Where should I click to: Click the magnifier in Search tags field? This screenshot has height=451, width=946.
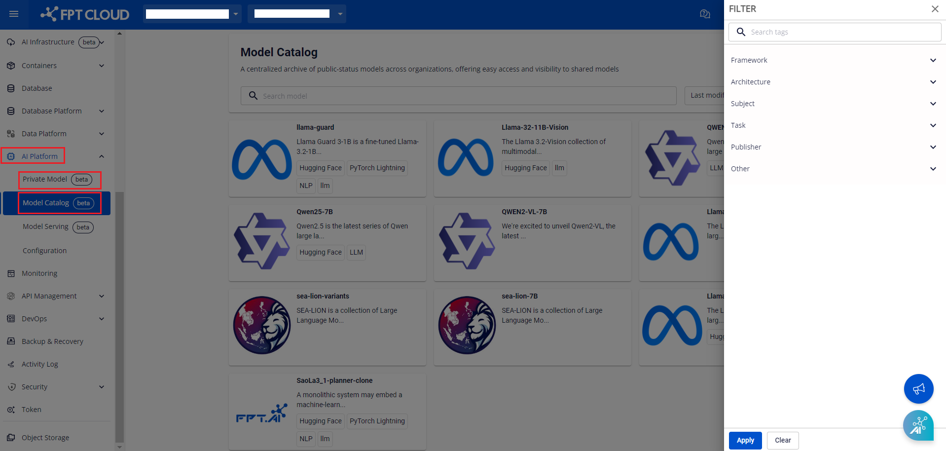pyautogui.click(x=741, y=32)
